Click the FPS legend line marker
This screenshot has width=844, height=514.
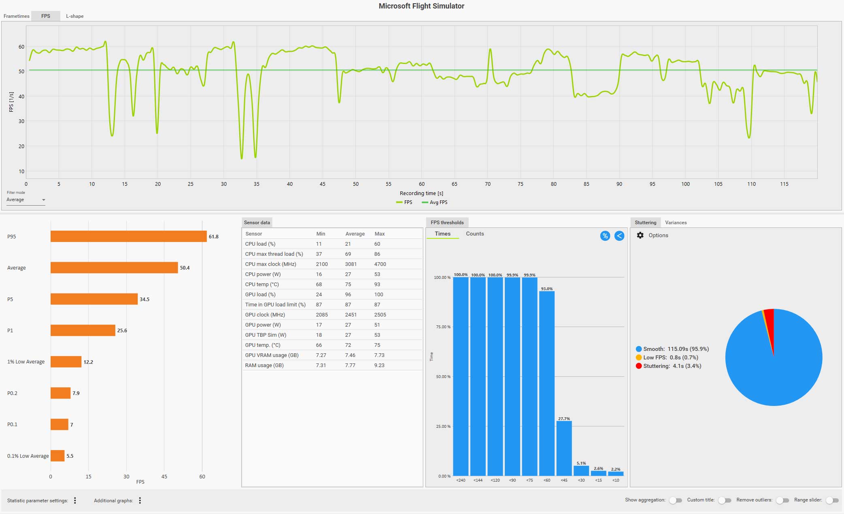399,202
